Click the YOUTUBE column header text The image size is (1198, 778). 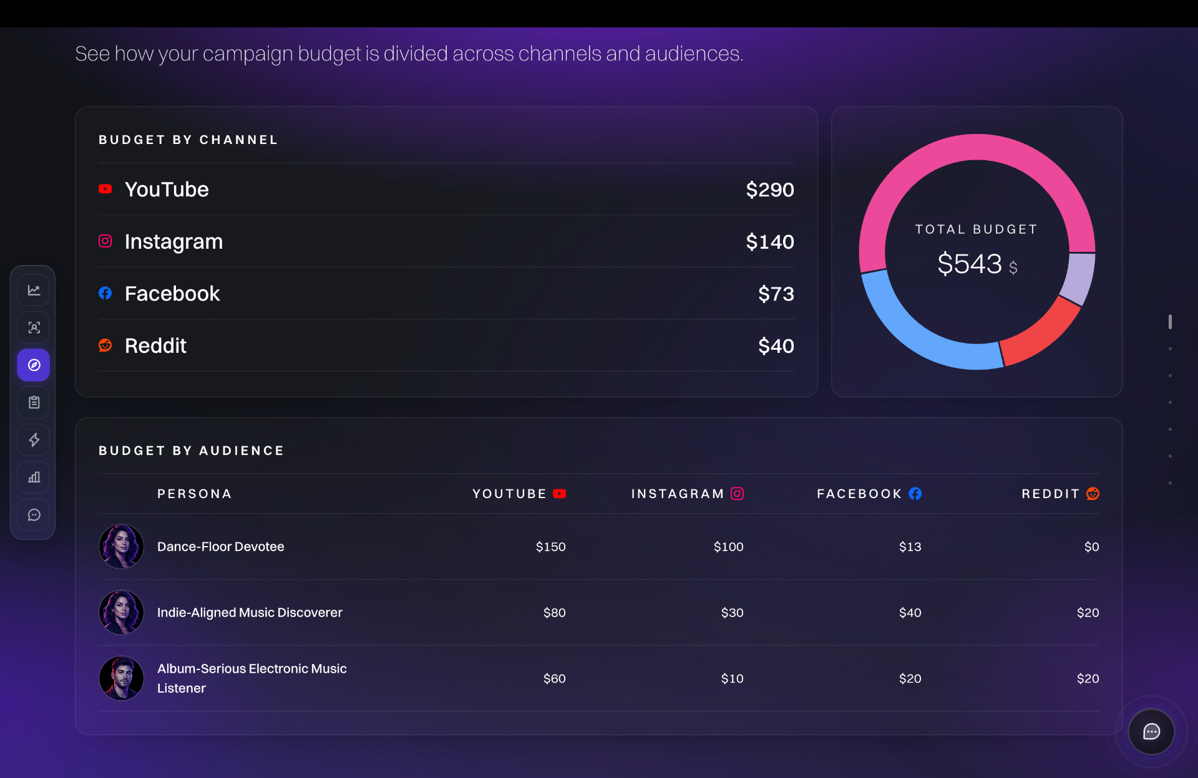(509, 494)
